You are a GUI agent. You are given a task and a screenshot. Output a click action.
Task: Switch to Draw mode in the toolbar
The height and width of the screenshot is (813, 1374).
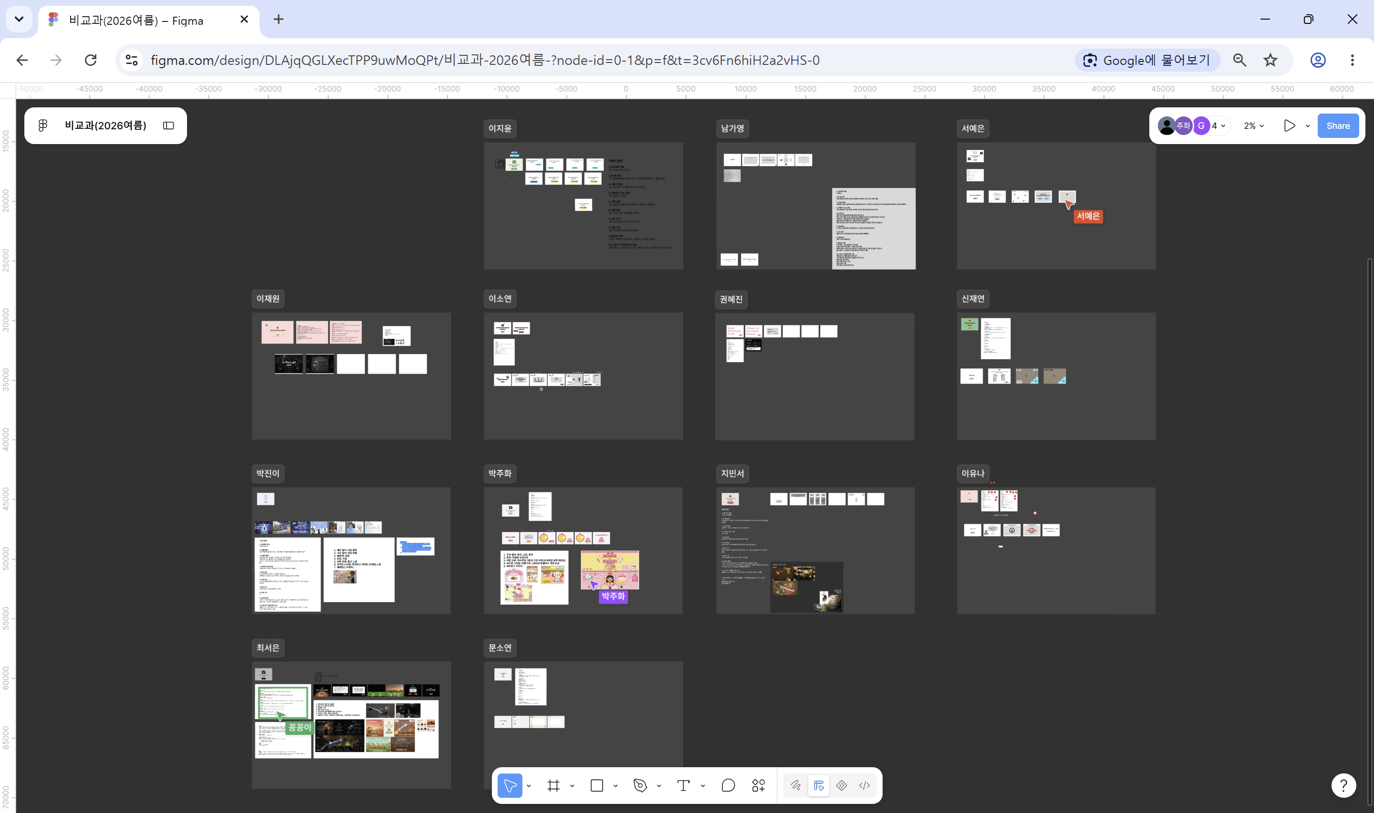pos(796,786)
